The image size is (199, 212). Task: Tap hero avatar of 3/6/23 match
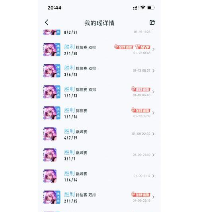[x=52, y=70]
